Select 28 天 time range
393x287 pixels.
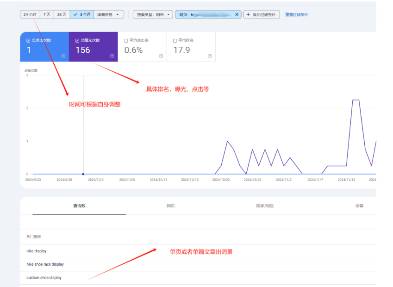[62, 15]
